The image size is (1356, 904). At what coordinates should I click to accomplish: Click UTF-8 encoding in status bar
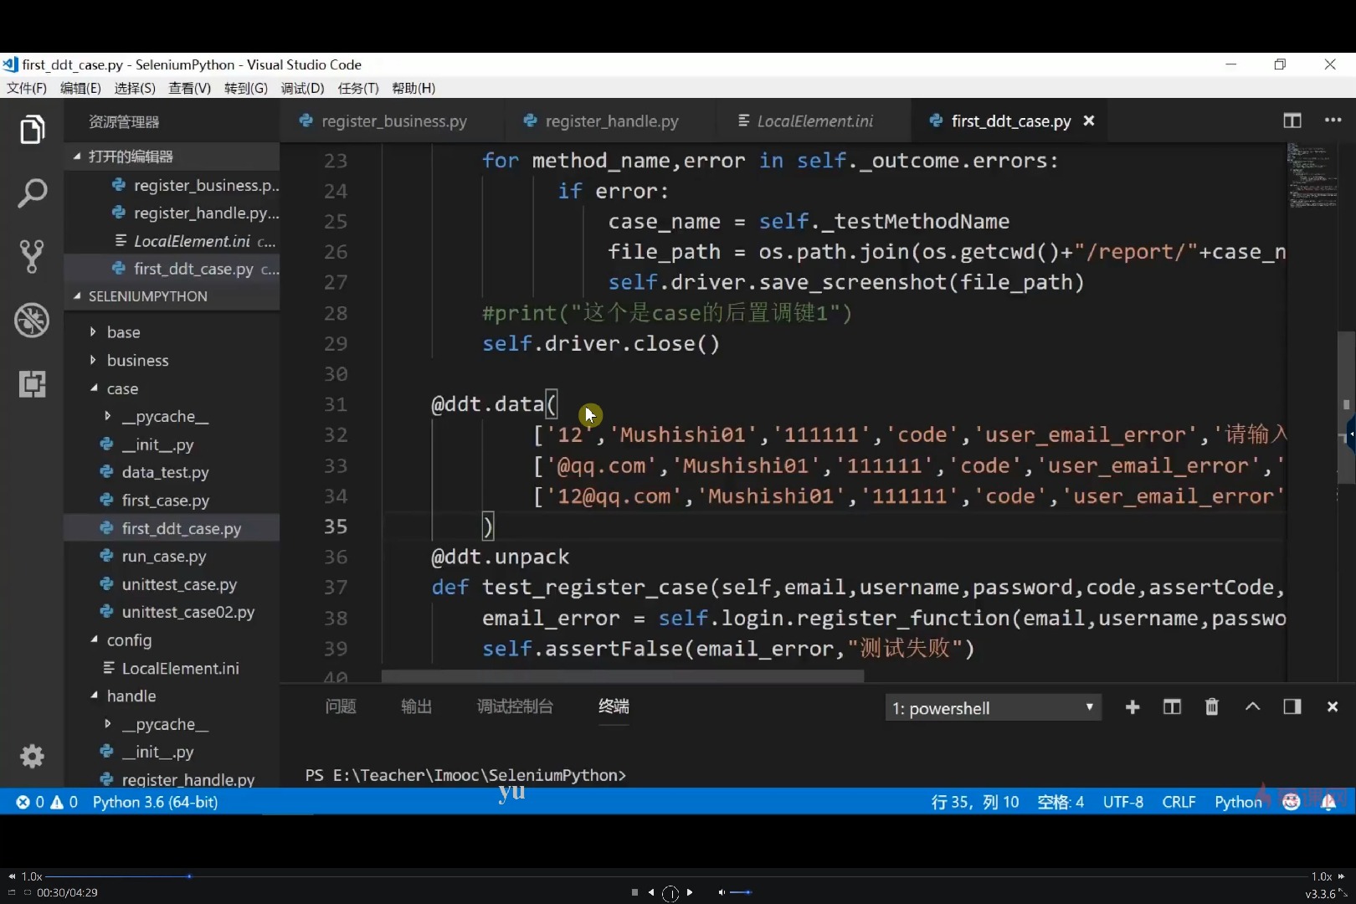[1122, 802]
